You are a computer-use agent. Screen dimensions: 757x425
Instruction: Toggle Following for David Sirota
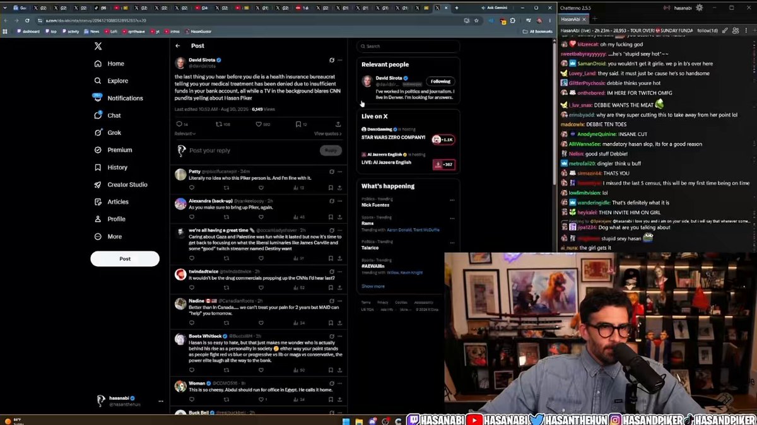[x=441, y=81]
